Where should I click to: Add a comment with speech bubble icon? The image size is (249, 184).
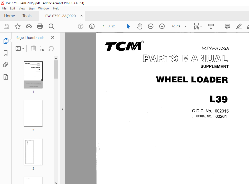[x=228, y=26]
